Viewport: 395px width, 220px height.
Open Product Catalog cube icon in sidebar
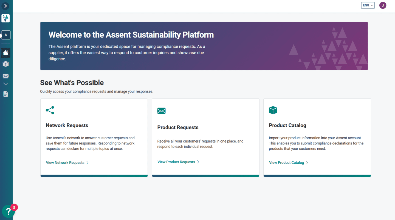tap(6, 64)
